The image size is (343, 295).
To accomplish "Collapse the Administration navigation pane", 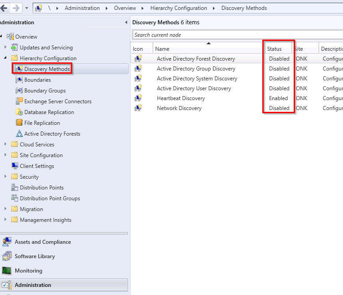I will [x=126, y=22].
